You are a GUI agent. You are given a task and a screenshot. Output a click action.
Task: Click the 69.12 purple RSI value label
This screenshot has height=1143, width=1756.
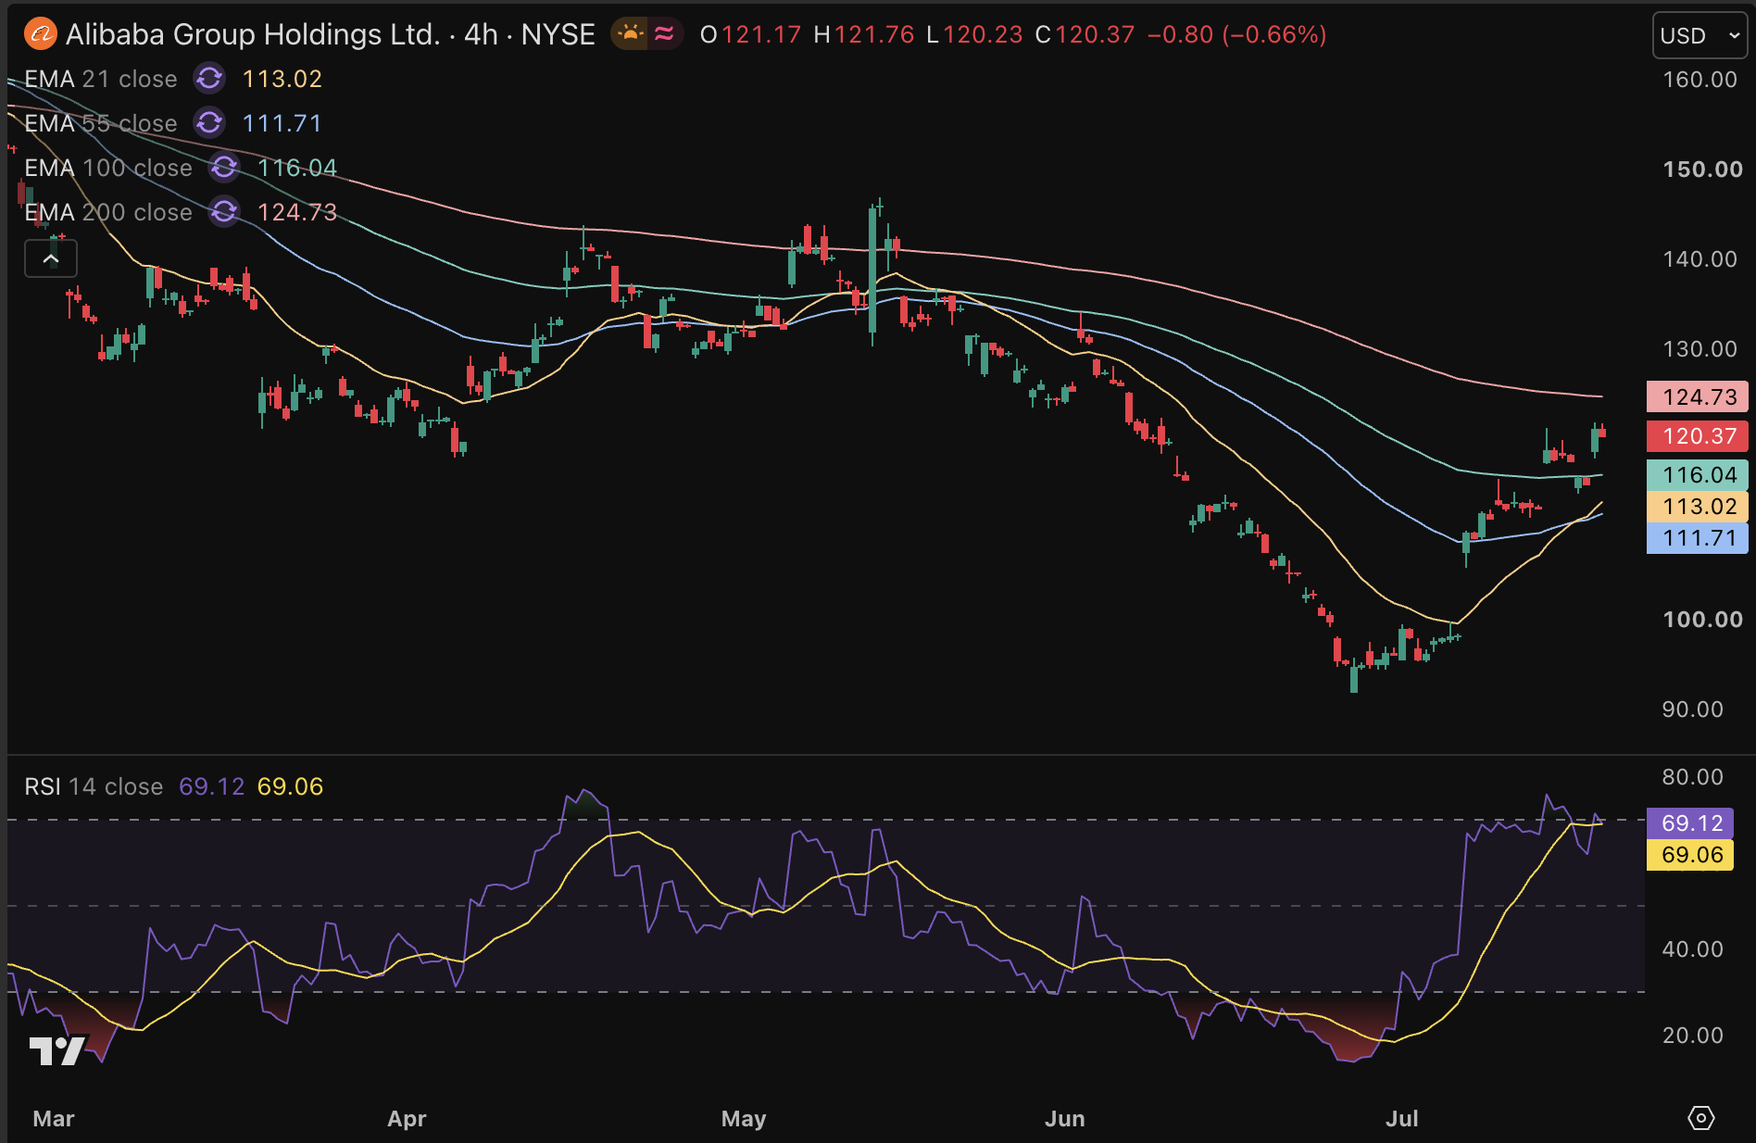1690,823
